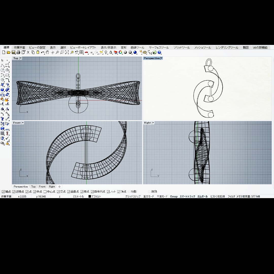Click the x 2.335 coordinate field
The image size is (274, 274).
tap(22, 196)
